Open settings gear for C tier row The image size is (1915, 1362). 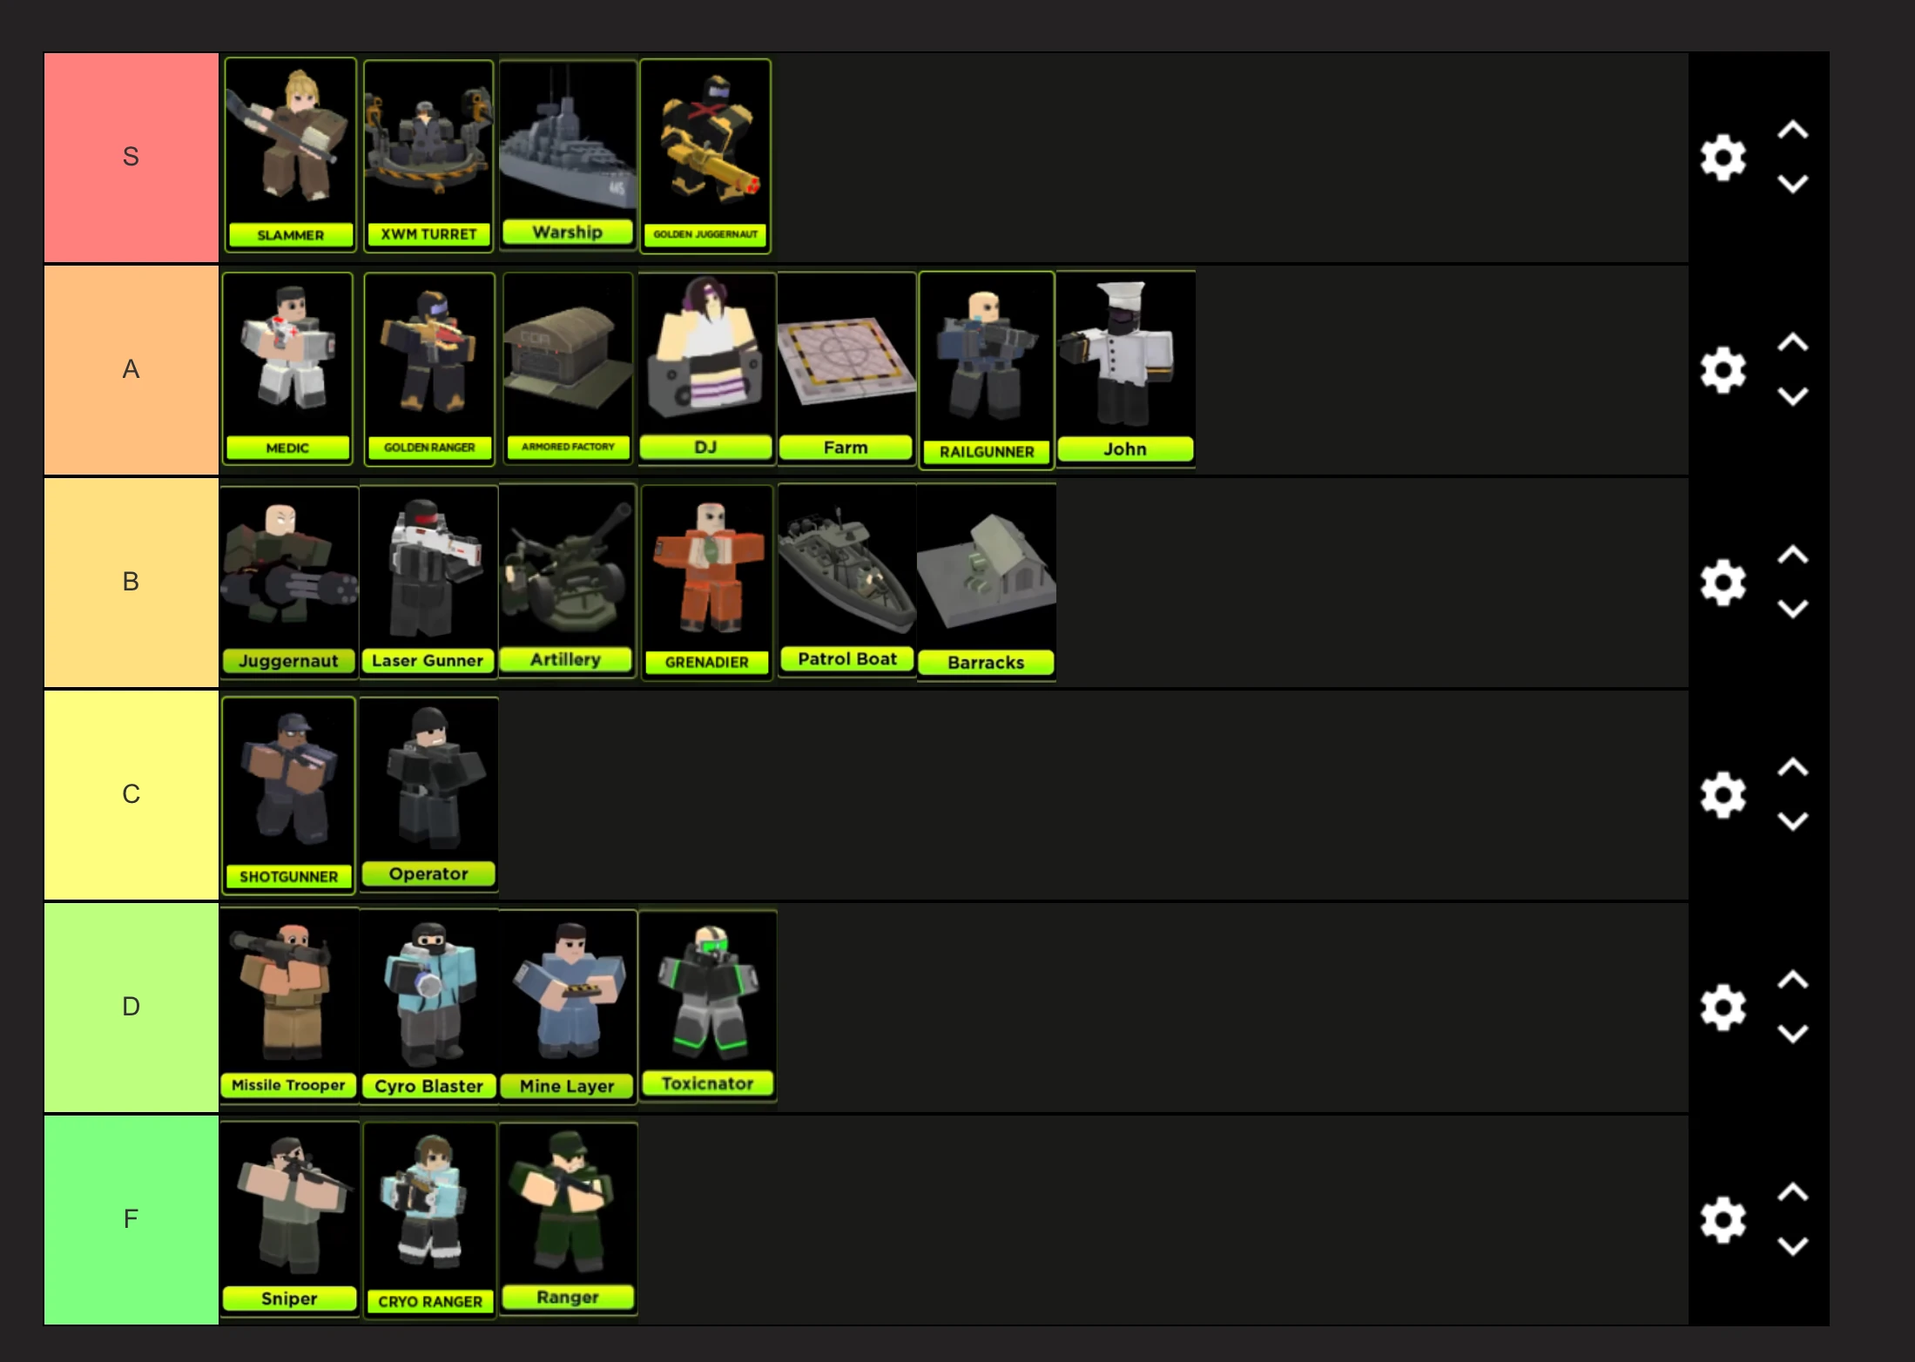pyautogui.click(x=1723, y=795)
